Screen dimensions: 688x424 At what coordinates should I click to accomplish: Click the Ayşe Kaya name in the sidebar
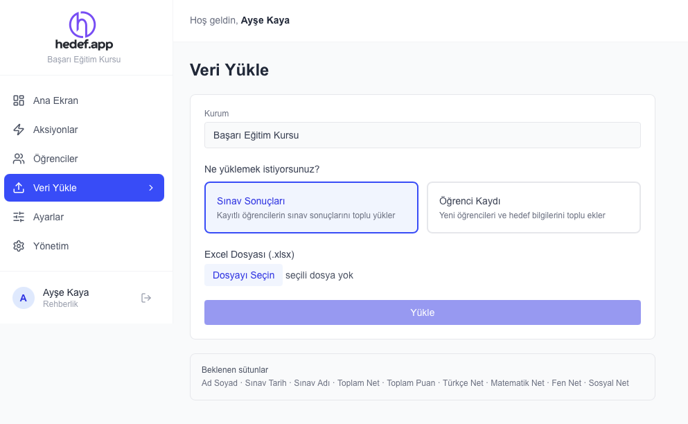66,292
